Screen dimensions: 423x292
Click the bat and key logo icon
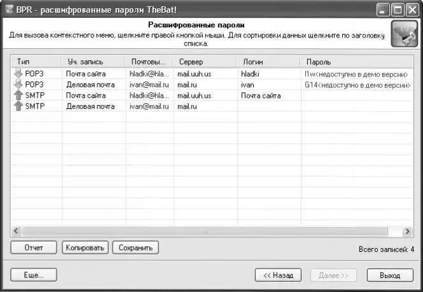(x=405, y=34)
